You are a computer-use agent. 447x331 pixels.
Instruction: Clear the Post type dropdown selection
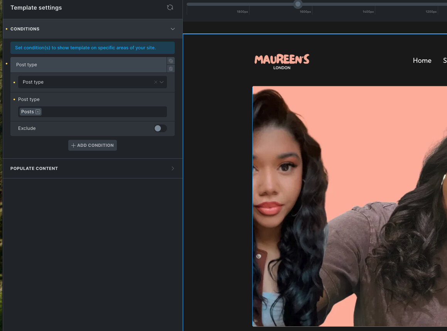tap(156, 82)
